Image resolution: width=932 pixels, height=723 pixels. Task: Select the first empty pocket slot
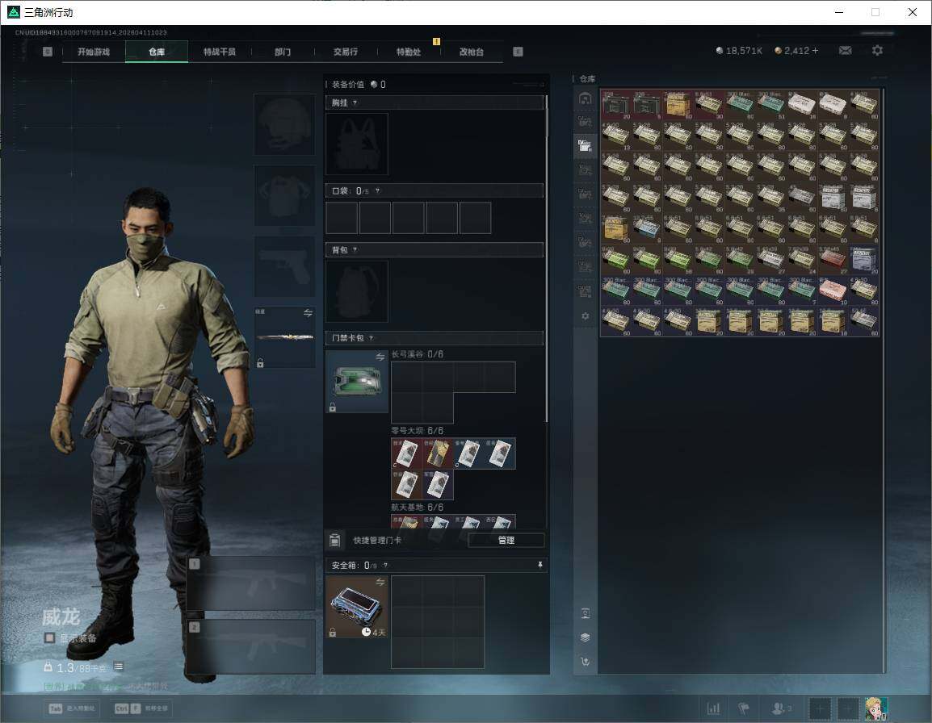point(342,217)
